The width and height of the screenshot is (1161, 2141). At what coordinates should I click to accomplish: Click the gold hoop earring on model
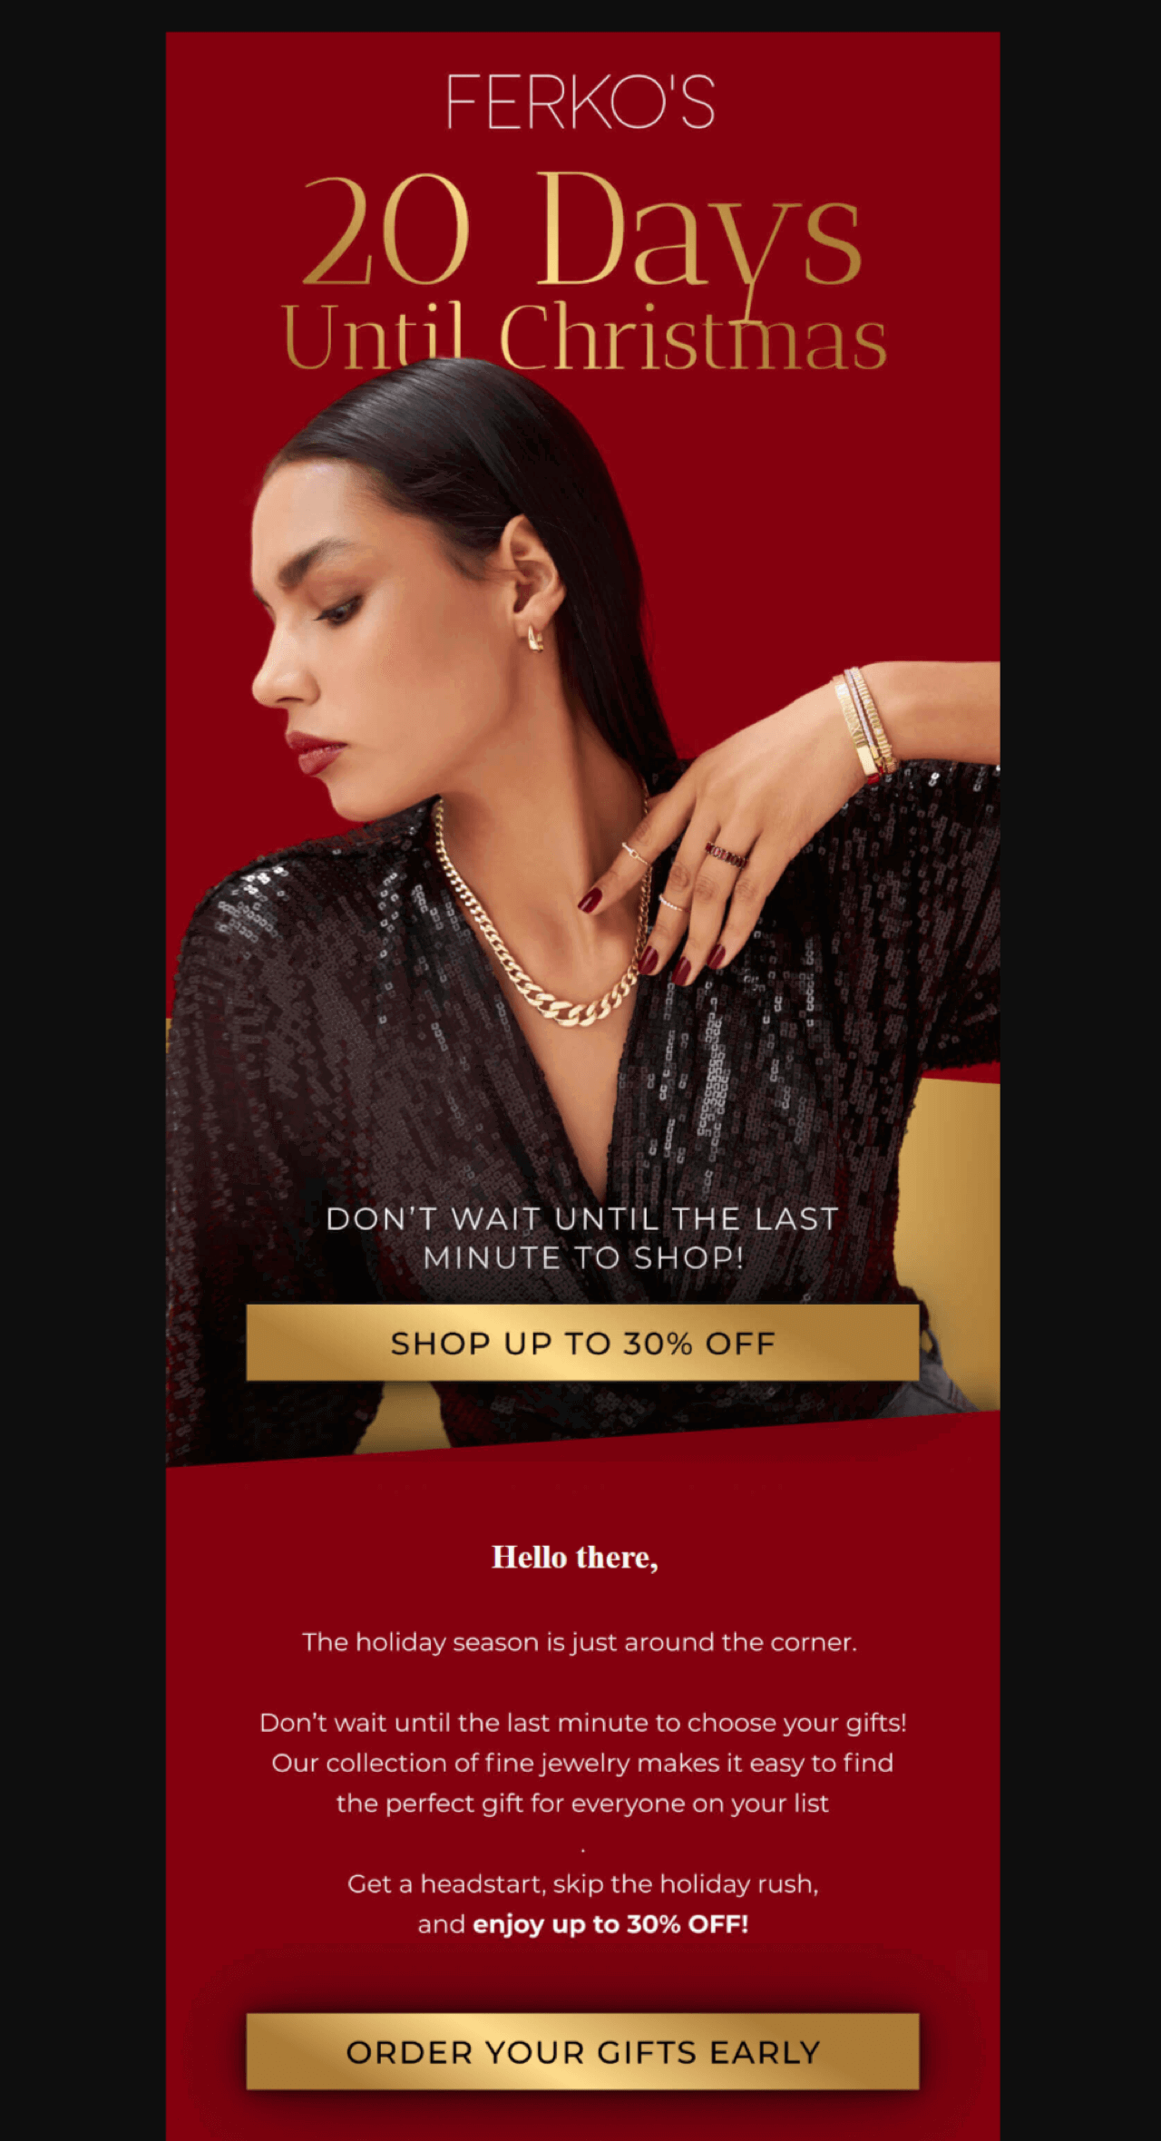point(535,637)
